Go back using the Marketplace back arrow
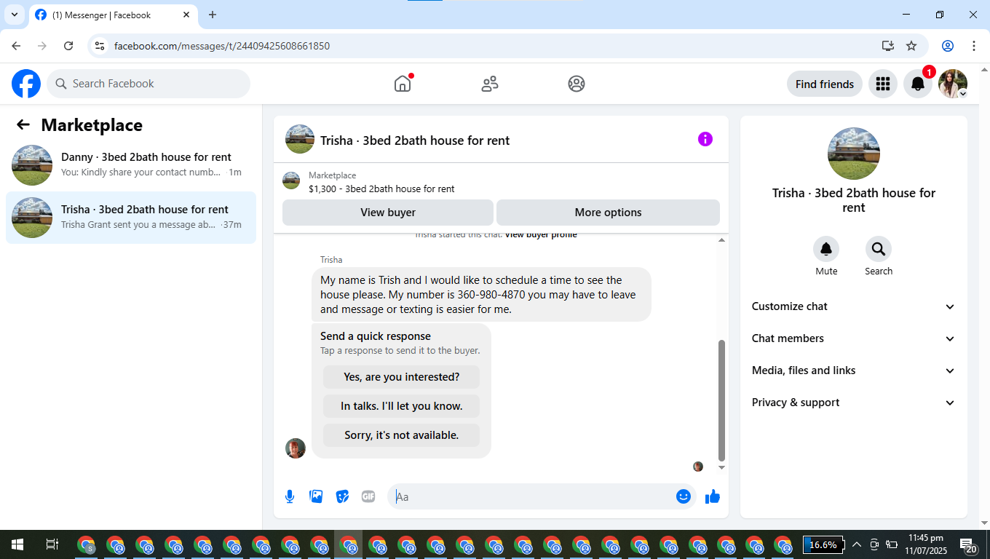The height and width of the screenshot is (559, 990). click(23, 125)
